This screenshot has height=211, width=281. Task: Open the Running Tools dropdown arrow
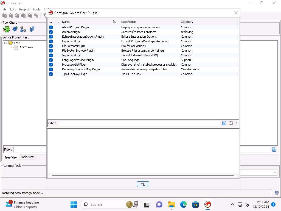coord(275,173)
